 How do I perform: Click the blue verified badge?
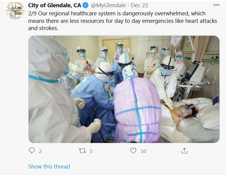(x=86, y=5)
